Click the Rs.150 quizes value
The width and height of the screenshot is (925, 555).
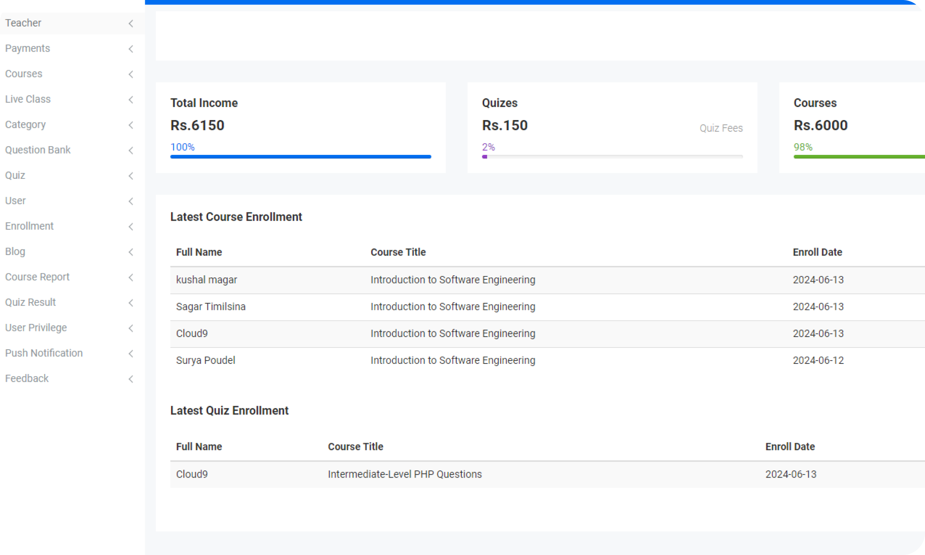click(505, 125)
